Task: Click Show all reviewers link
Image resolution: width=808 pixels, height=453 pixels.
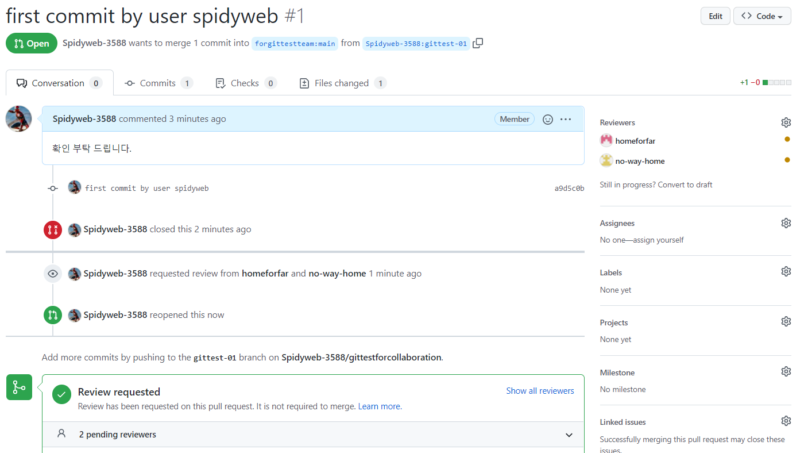Action: tap(540, 391)
